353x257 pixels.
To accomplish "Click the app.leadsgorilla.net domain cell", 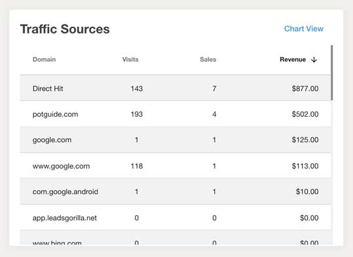I will (x=65, y=218).
